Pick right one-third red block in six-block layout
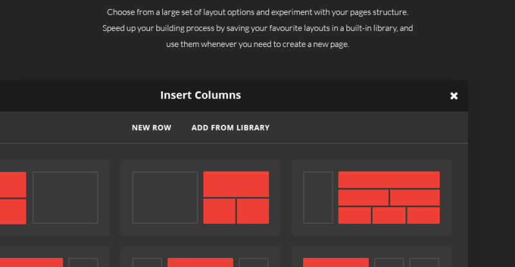Viewport: 515px width, 267px height. pos(424,216)
